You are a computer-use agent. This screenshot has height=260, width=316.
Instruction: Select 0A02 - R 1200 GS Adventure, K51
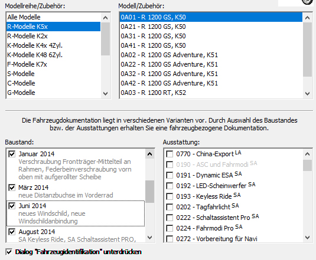pos(211,55)
